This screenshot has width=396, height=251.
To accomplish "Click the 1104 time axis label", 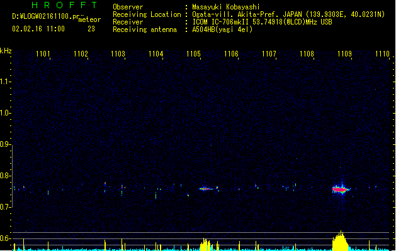I will click(x=156, y=53).
